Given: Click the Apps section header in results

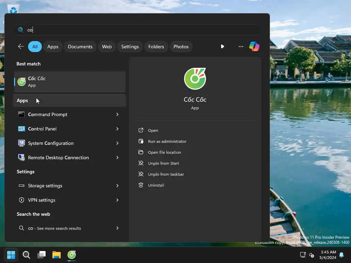Looking at the screenshot, I should click(22, 100).
